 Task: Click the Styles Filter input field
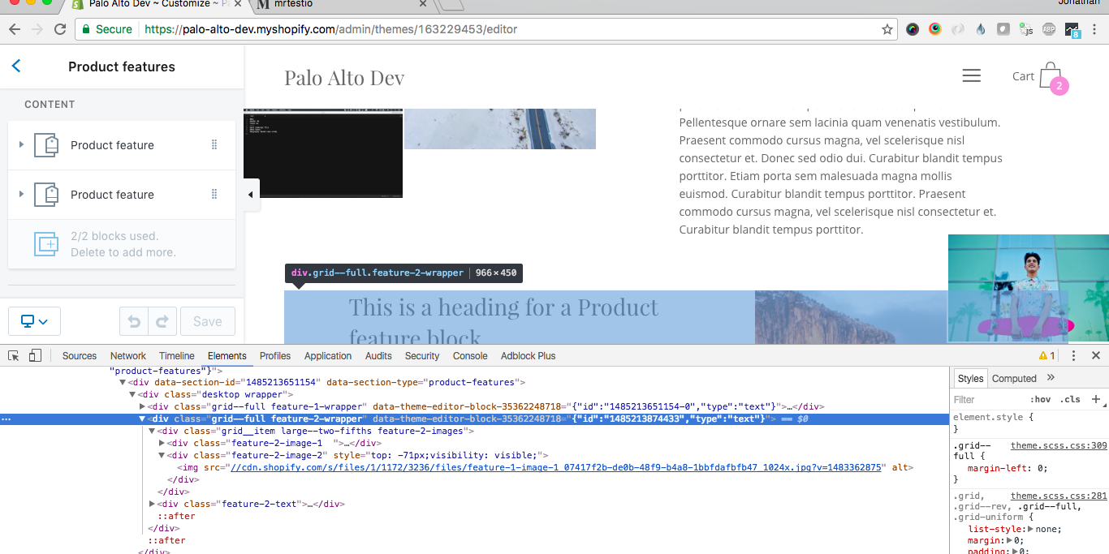point(986,399)
